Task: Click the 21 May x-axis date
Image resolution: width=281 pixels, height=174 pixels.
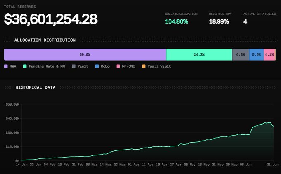Action: tap(217, 165)
